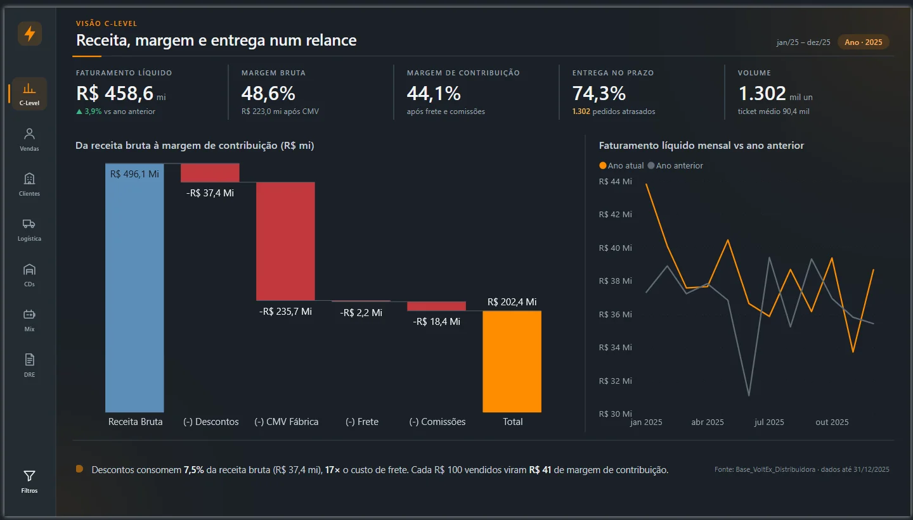
Task: Go to Vendas person icon
Action: point(29,134)
